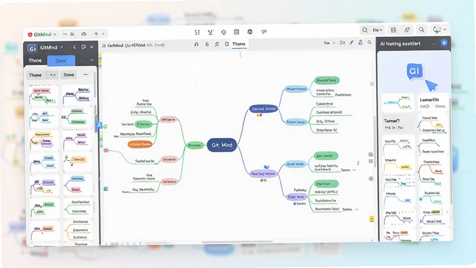Click the note card icon in center toolbar
476x268 pixels.
tap(236, 32)
